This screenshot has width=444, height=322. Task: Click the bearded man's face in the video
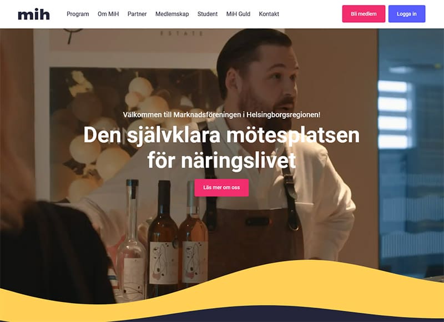269,85
